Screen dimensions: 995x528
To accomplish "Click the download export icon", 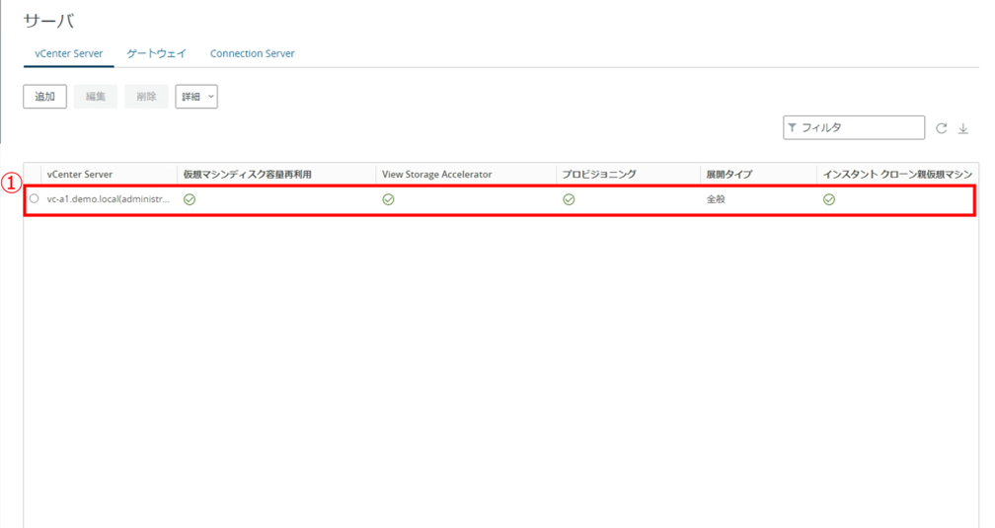I will tap(963, 128).
